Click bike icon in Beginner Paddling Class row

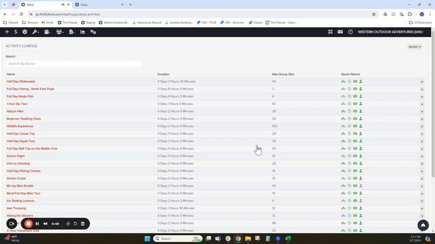click(x=343, y=119)
